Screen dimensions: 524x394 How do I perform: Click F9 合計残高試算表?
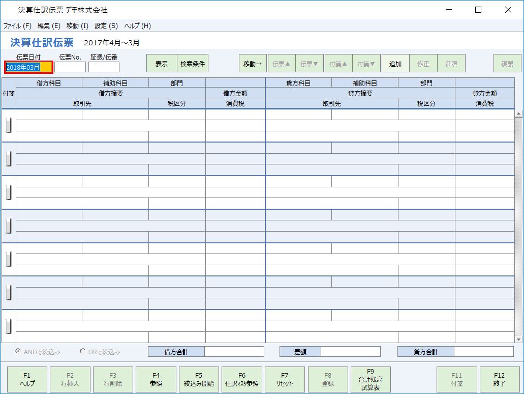[371, 379]
